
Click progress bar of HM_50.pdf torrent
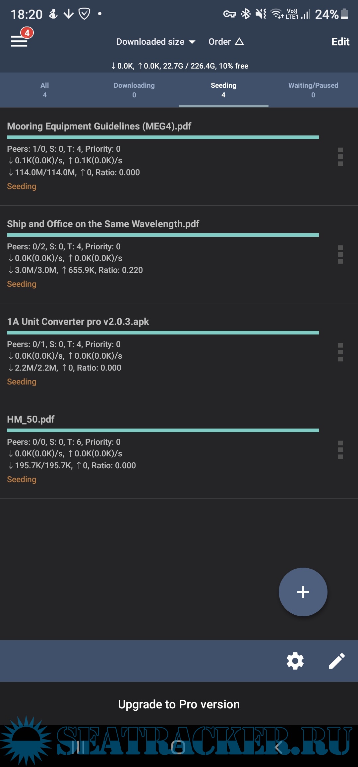163,431
